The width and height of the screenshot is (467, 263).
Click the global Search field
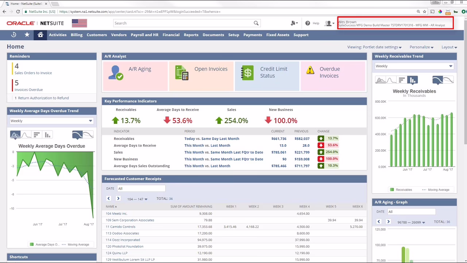tap(184, 23)
